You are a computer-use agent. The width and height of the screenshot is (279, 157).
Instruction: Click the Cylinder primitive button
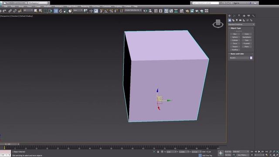tap(235, 41)
